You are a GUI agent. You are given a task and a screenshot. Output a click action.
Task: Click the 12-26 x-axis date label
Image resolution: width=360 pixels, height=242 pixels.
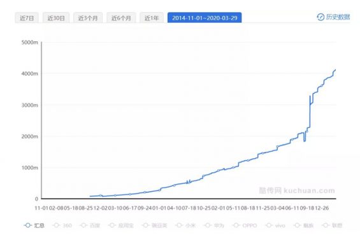(x=322, y=208)
